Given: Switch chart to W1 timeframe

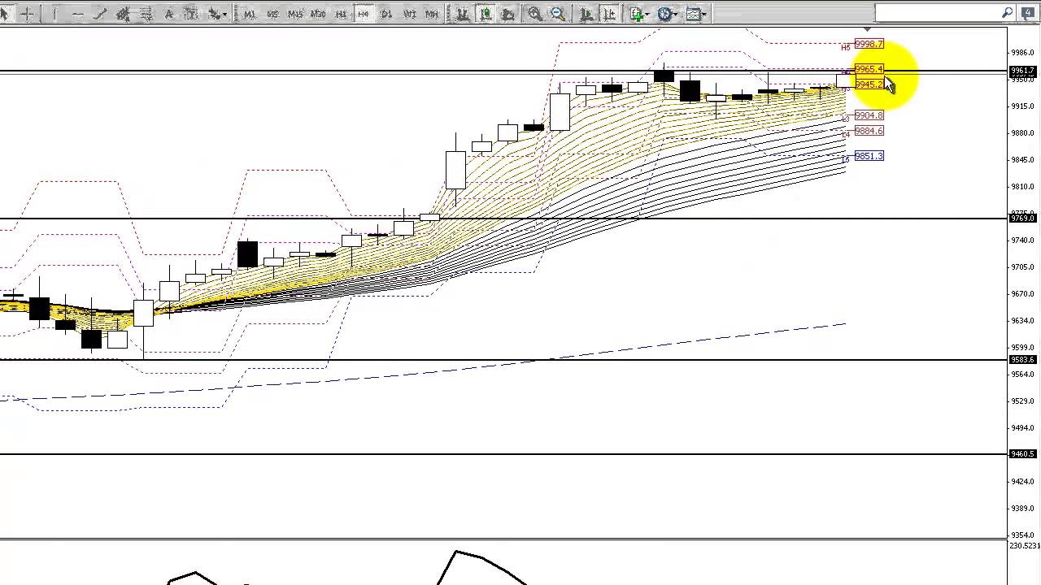Looking at the screenshot, I should tap(409, 14).
